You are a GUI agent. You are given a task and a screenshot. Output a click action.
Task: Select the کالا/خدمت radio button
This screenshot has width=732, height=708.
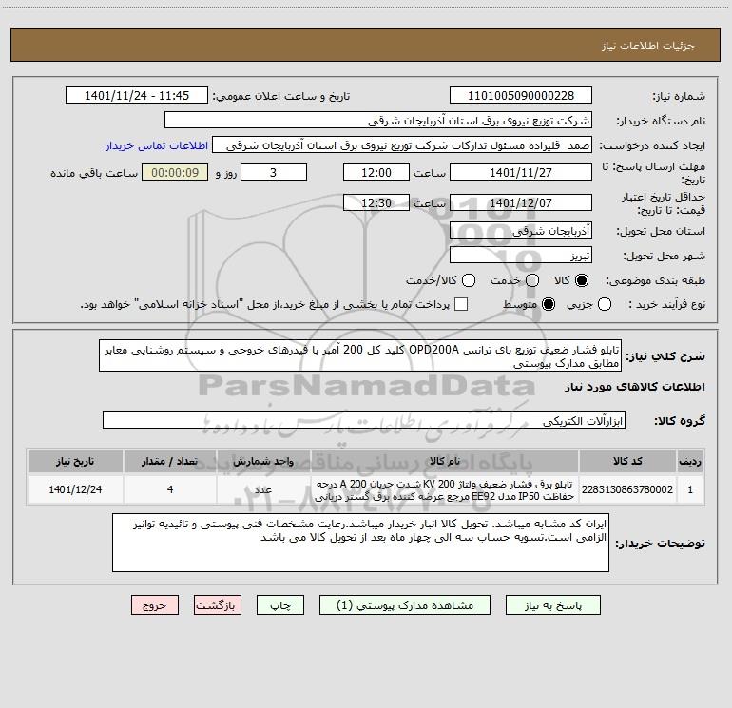pos(469,280)
